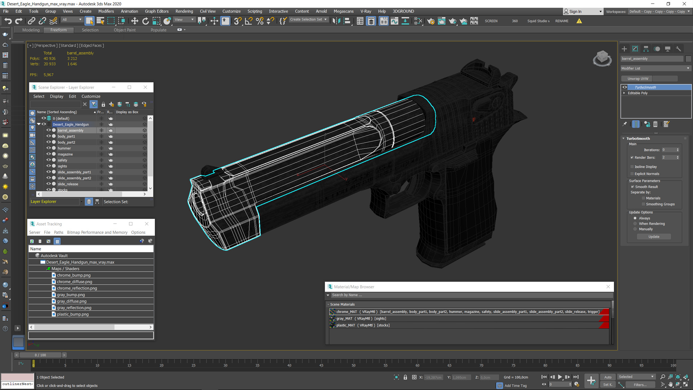Viewport: 693px width, 390px height.
Task: Pick the Select and Uniform Scale tool
Action: pyautogui.click(x=156, y=21)
